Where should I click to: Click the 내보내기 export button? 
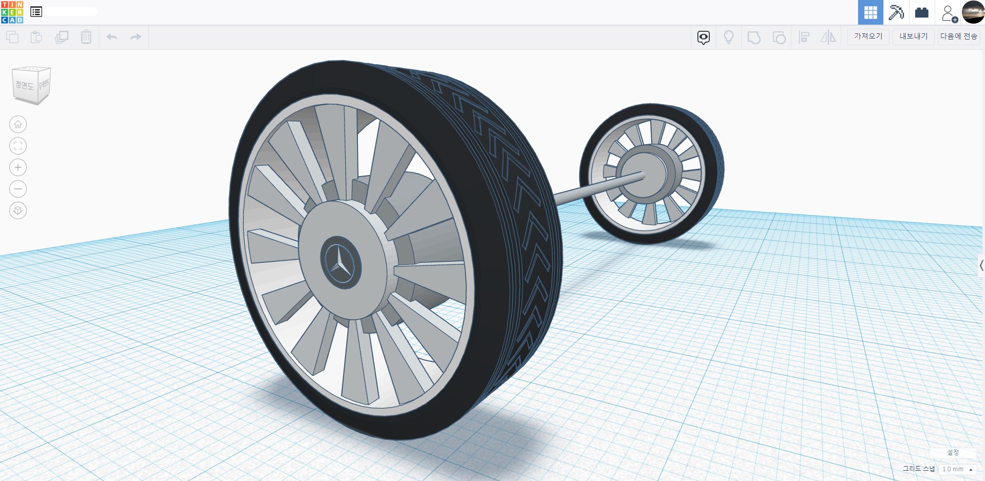pos(914,36)
